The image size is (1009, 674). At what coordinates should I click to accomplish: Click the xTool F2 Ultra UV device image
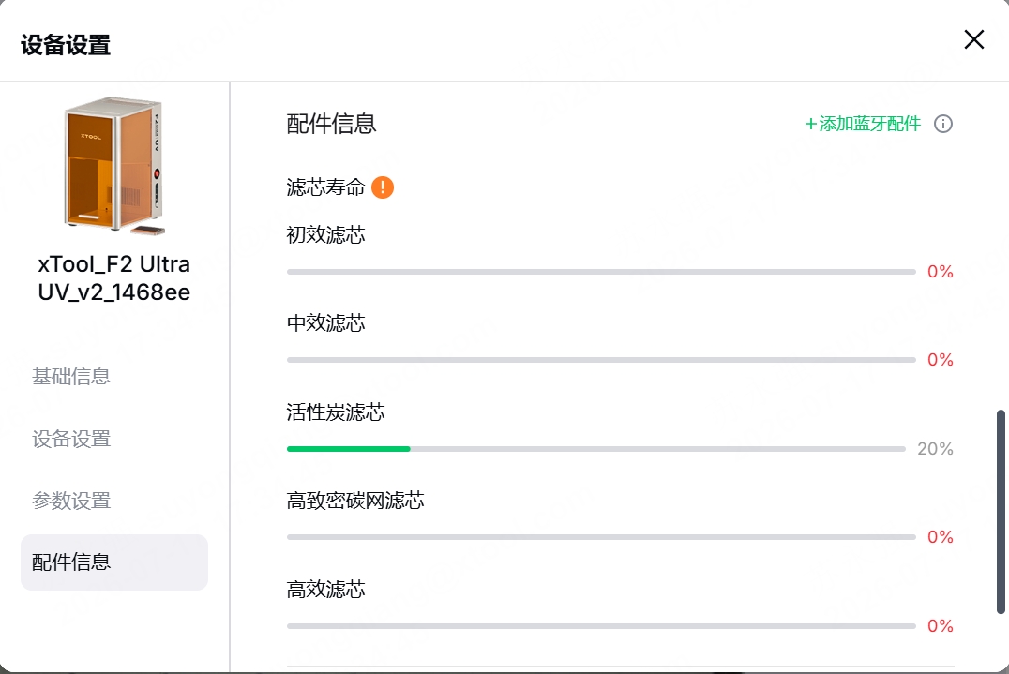113,165
